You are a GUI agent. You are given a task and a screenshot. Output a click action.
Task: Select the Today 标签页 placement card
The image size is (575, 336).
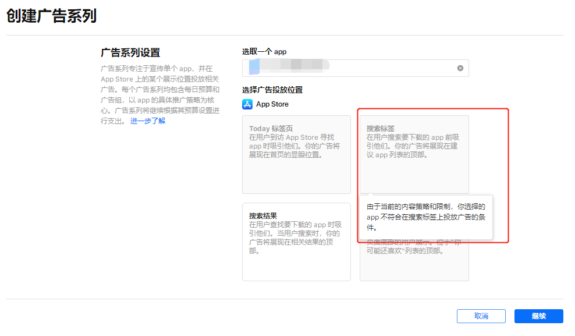coord(296,154)
